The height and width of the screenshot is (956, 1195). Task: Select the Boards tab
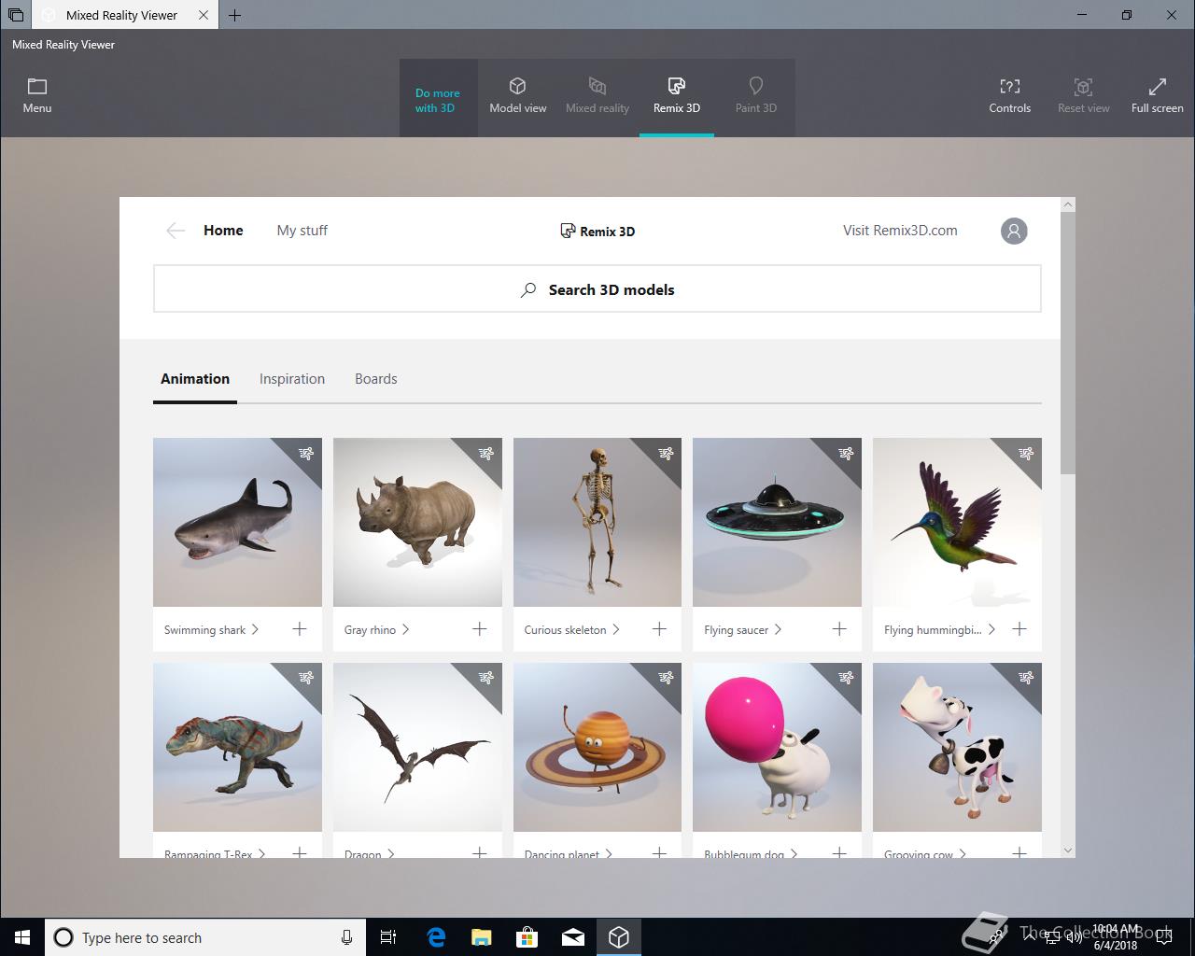coord(376,379)
